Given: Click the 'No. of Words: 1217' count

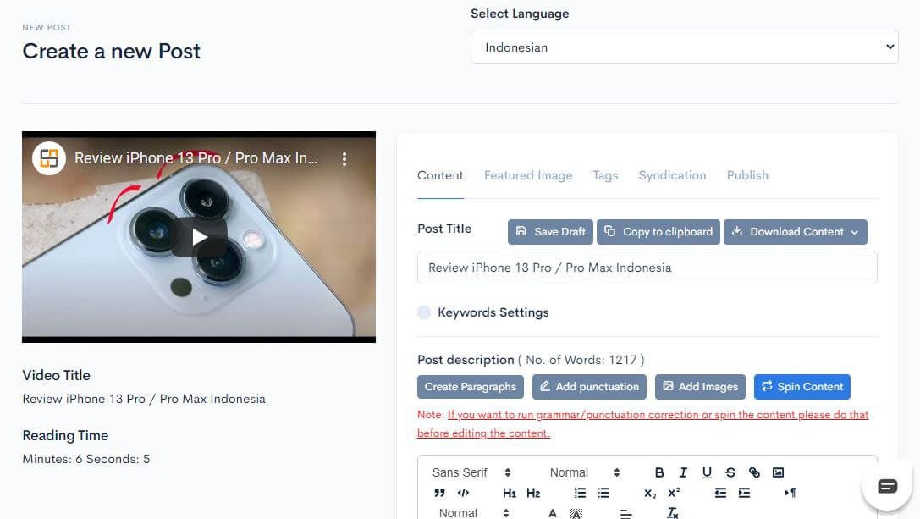Looking at the screenshot, I should coord(581,360).
